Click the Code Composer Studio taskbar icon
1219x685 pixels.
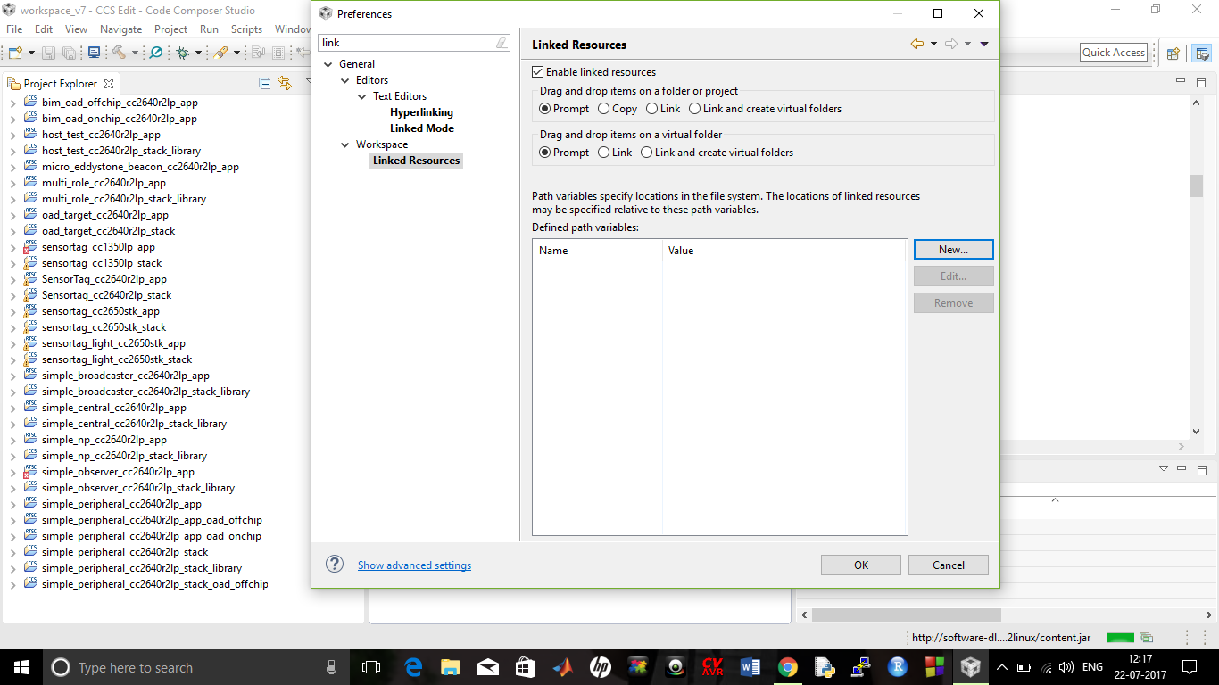[x=970, y=667]
